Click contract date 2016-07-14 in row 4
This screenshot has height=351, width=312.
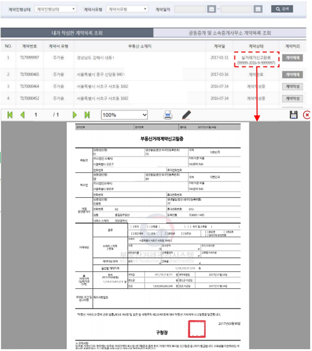click(219, 98)
